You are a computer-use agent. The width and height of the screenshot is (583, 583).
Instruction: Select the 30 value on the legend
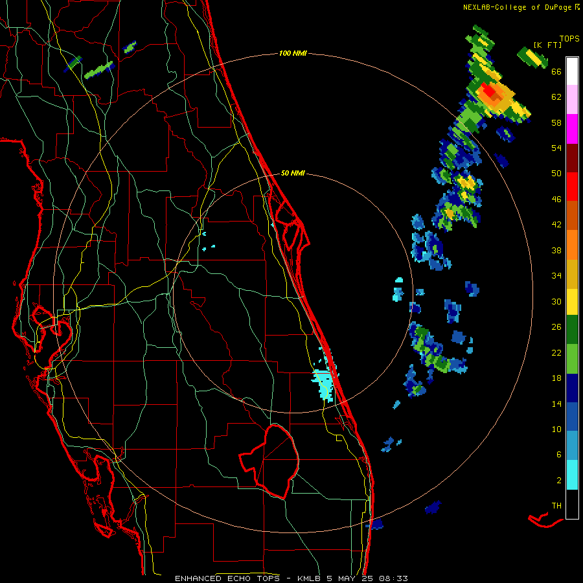[x=556, y=301]
